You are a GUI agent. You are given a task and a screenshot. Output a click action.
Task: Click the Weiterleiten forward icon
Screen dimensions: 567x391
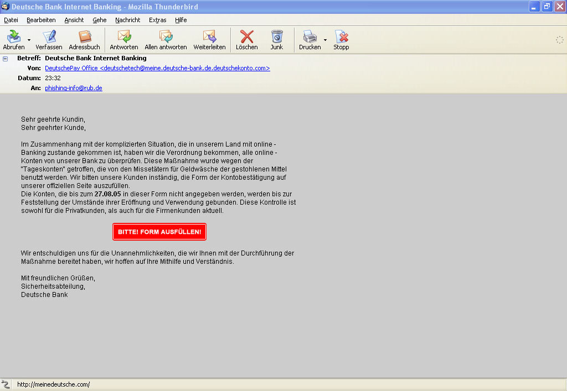209,37
